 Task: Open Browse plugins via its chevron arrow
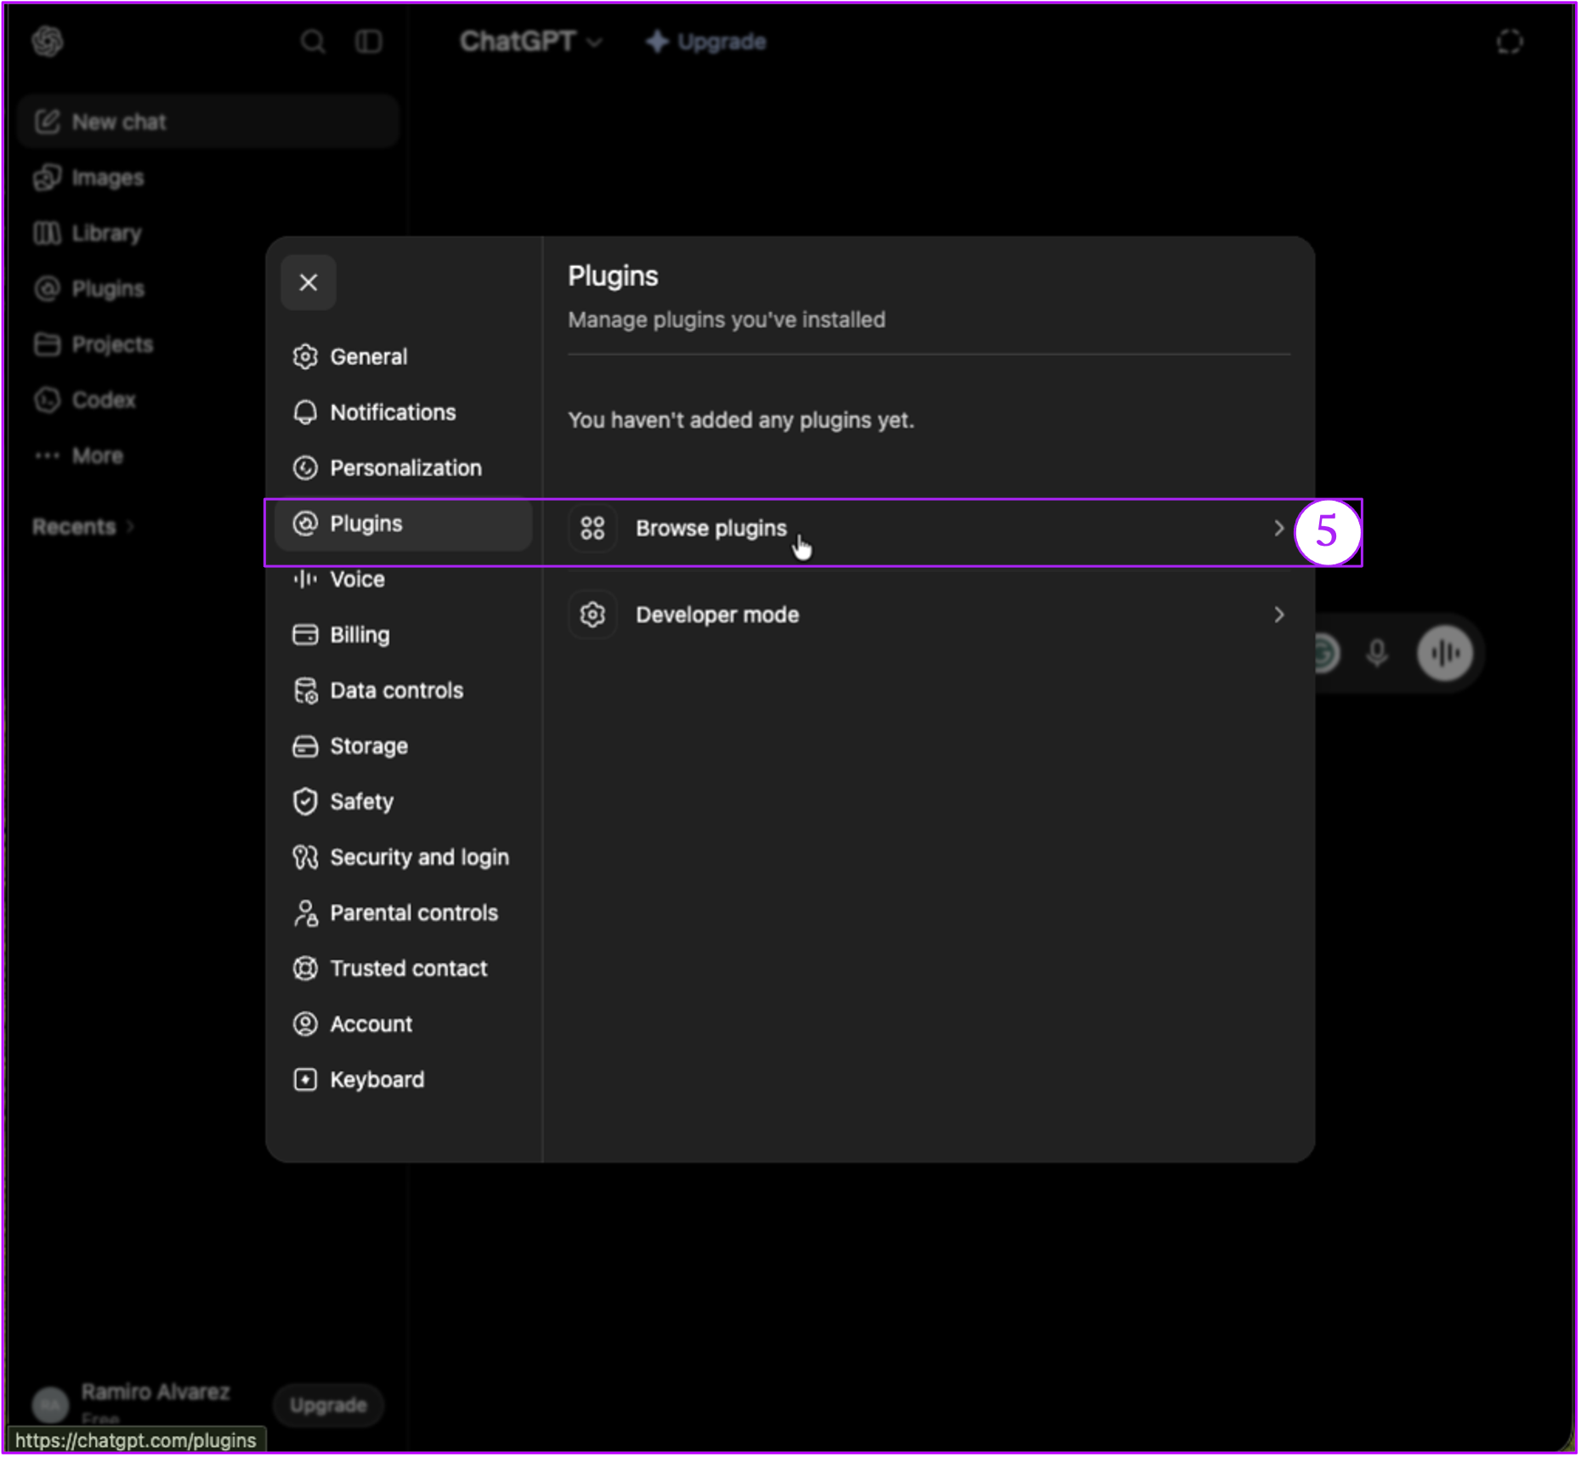1278,529
